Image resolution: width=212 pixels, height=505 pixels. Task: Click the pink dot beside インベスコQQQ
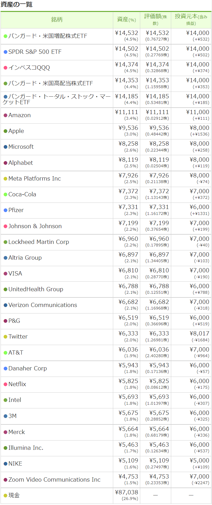pyautogui.click(x=5, y=68)
